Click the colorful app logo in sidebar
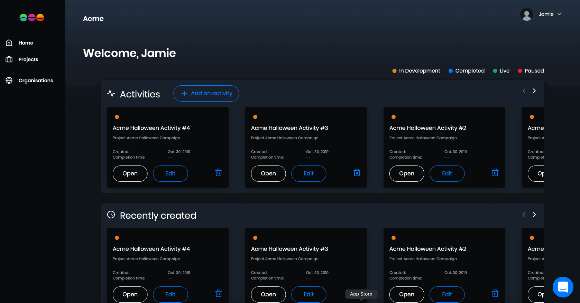The image size is (580, 303). point(32,18)
